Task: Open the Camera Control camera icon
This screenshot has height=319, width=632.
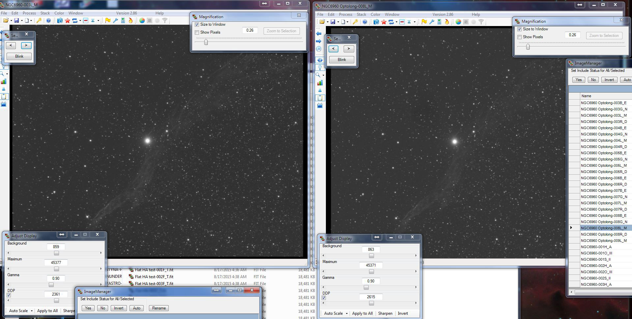Action: coord(60,20)
